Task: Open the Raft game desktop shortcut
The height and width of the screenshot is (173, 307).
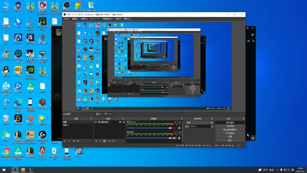Action: pos(79,153)
